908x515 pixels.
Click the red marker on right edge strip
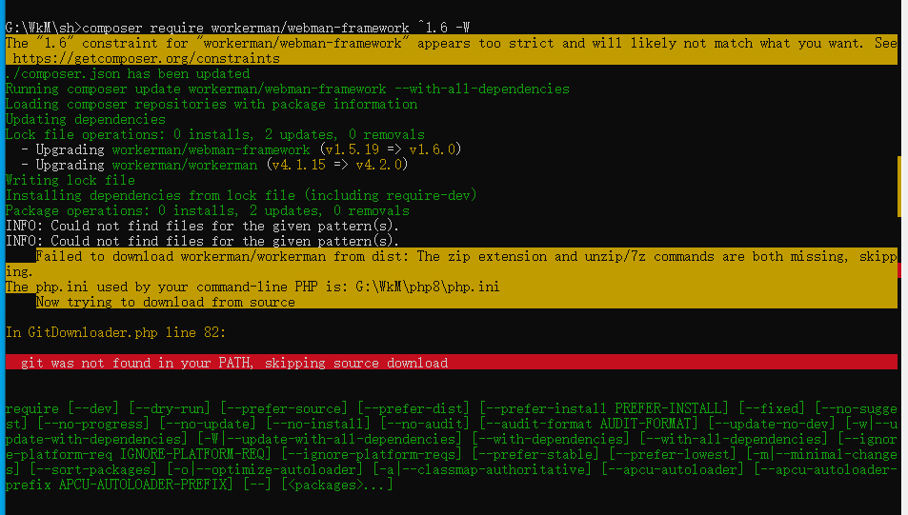point(899,269)
